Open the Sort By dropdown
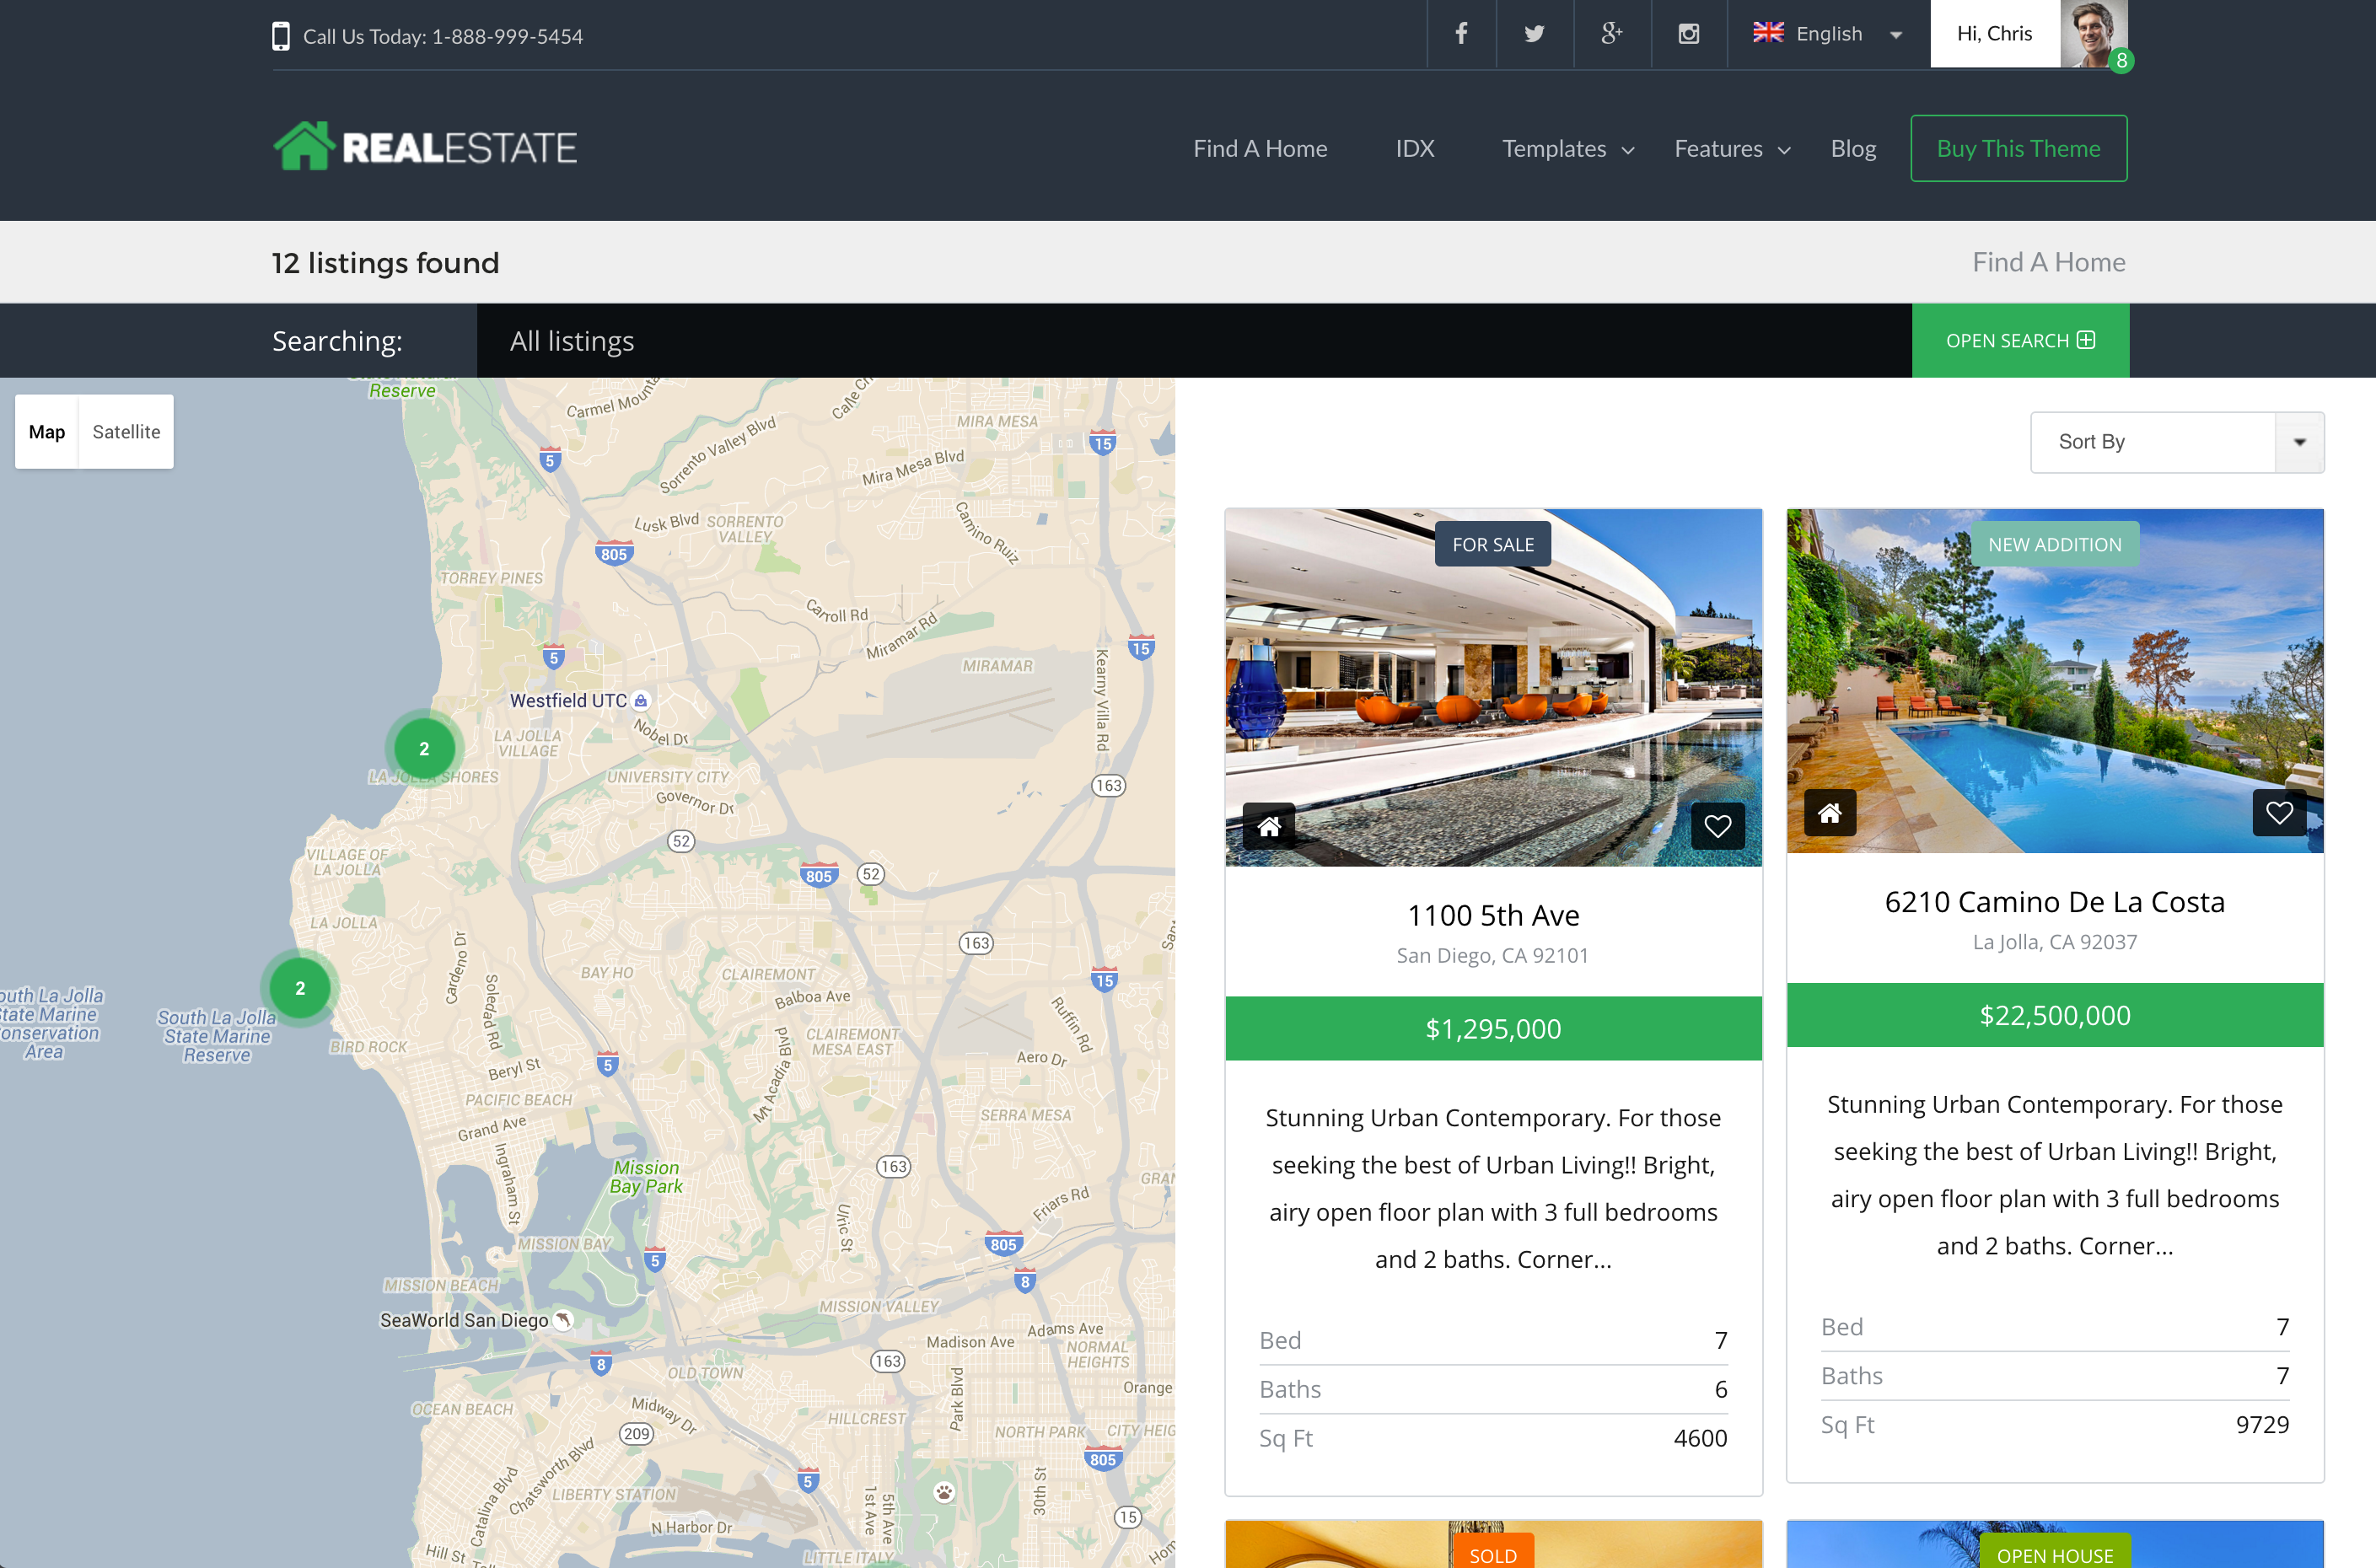The width and height of the screenshot is (2376, 1568). [2177, 442]
